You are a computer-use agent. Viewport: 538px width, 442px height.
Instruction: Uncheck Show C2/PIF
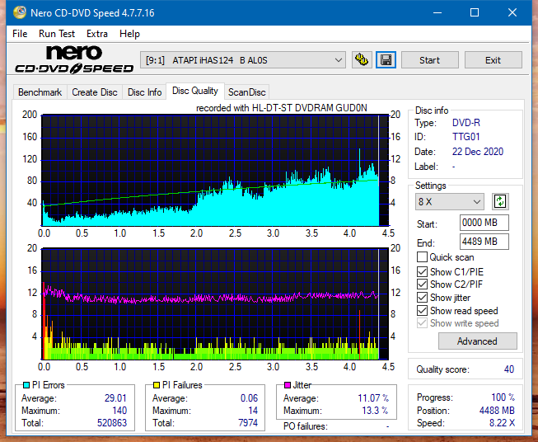tap(422, 284)
